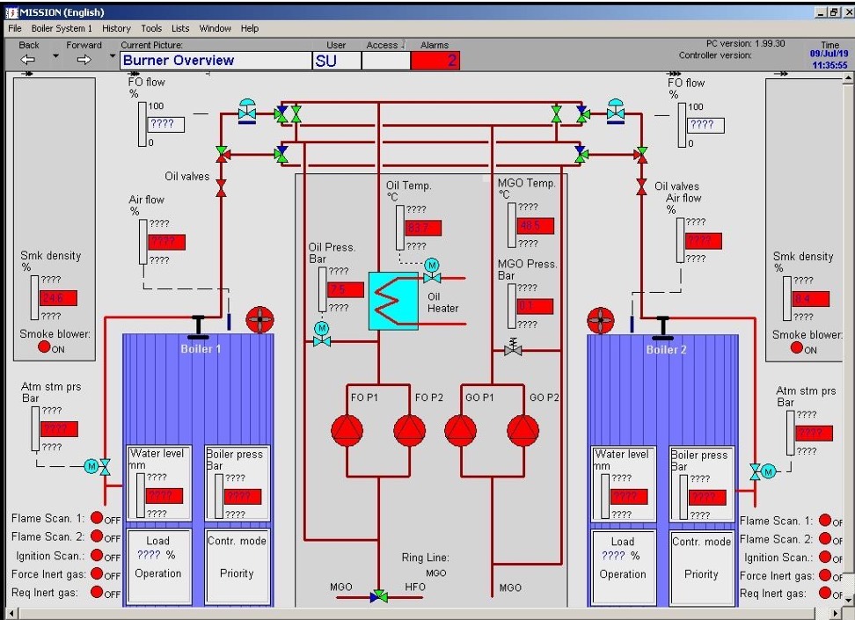This screenshot has height=620, width=855.
Task: Open the Lists menu
Action: click(x=180, y=28)
